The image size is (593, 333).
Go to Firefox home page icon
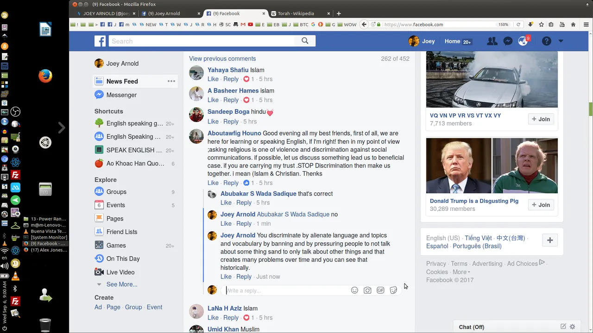[573, 25]
